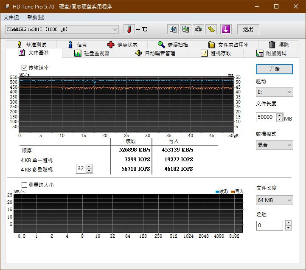Click the copy text to clipboard icon
This screenshot has width=306, height=270.
pos(173,29)
